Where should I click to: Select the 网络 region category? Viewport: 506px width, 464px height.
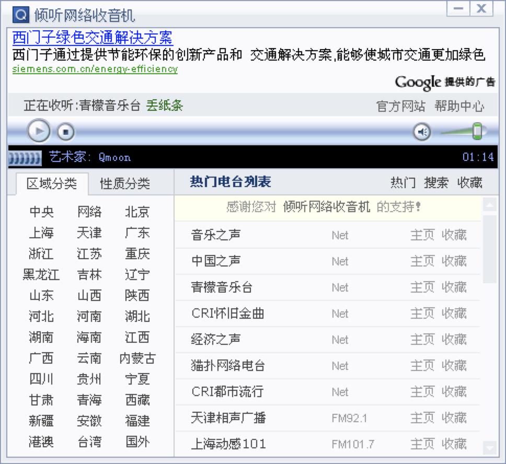89,212
